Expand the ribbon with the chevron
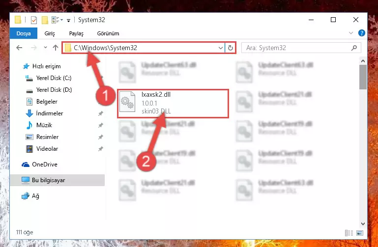The image size is (378, 247). pos(351,33)
